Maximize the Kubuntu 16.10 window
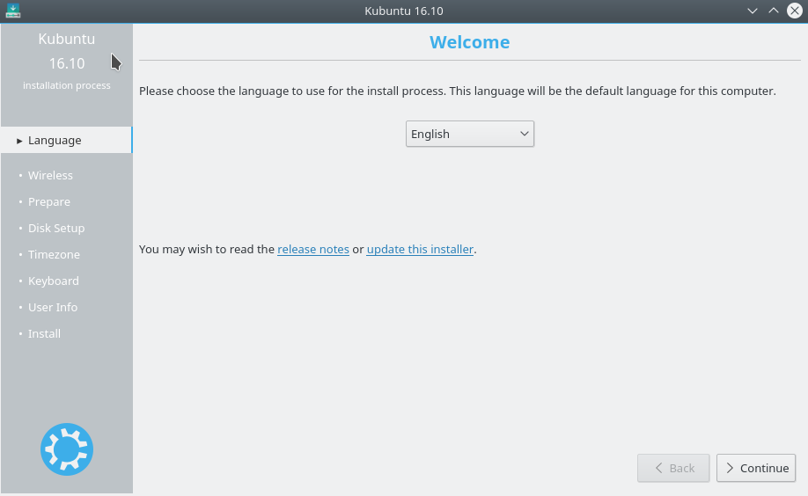This screenshot has height=496, width=808. click(x=774, y=11)
